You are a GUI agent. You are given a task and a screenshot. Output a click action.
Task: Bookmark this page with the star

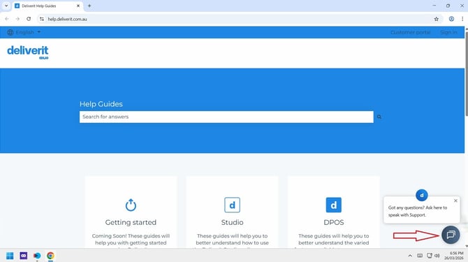(437, 19)
